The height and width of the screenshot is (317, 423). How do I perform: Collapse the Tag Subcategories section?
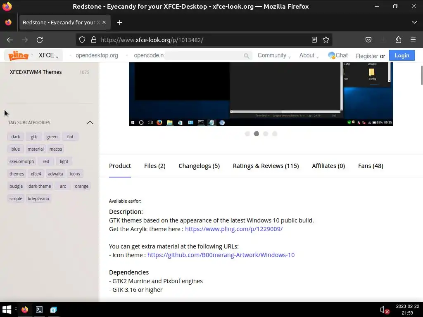[90, 123]
